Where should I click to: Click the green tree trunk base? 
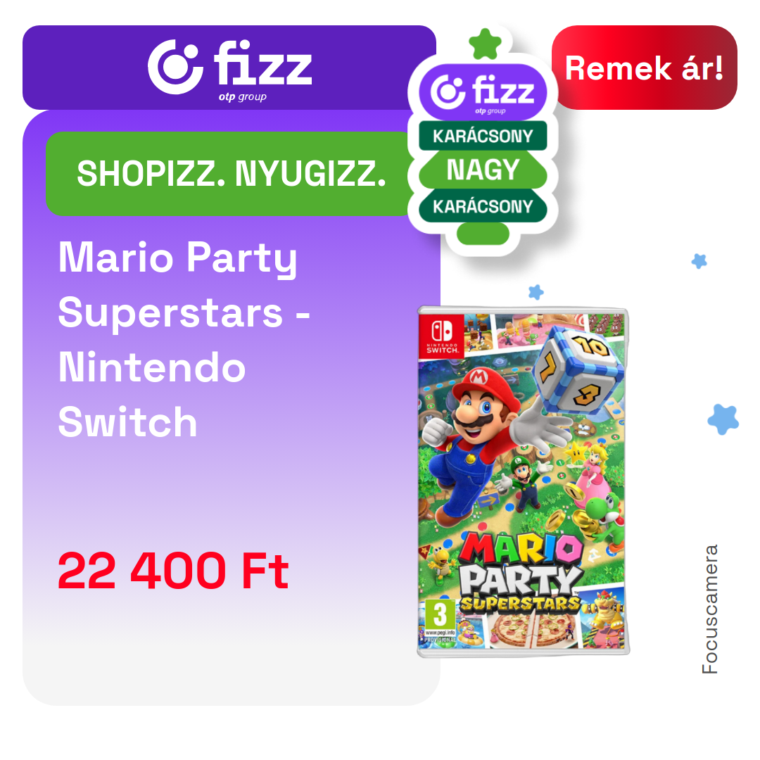click(483, 234)
